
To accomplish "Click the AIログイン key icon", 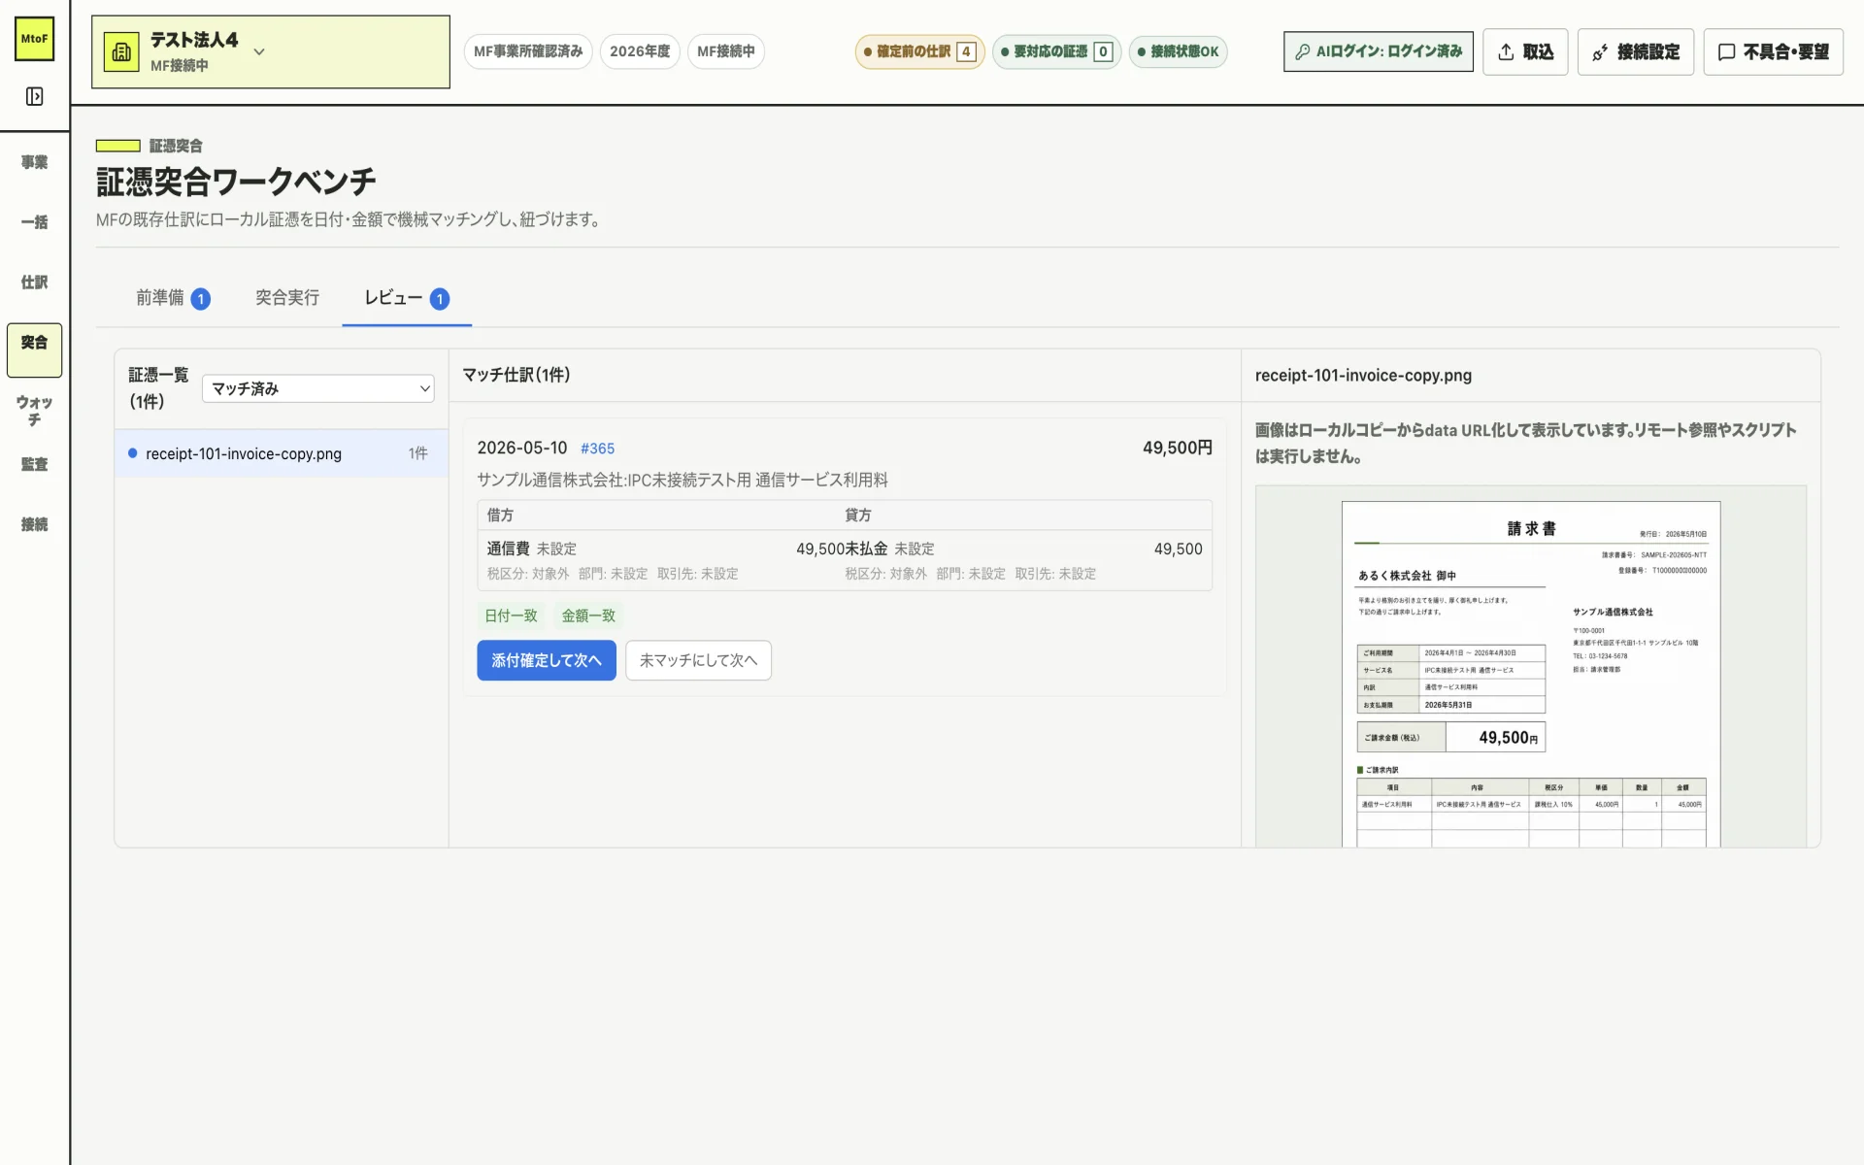I will click(1302, 51).
